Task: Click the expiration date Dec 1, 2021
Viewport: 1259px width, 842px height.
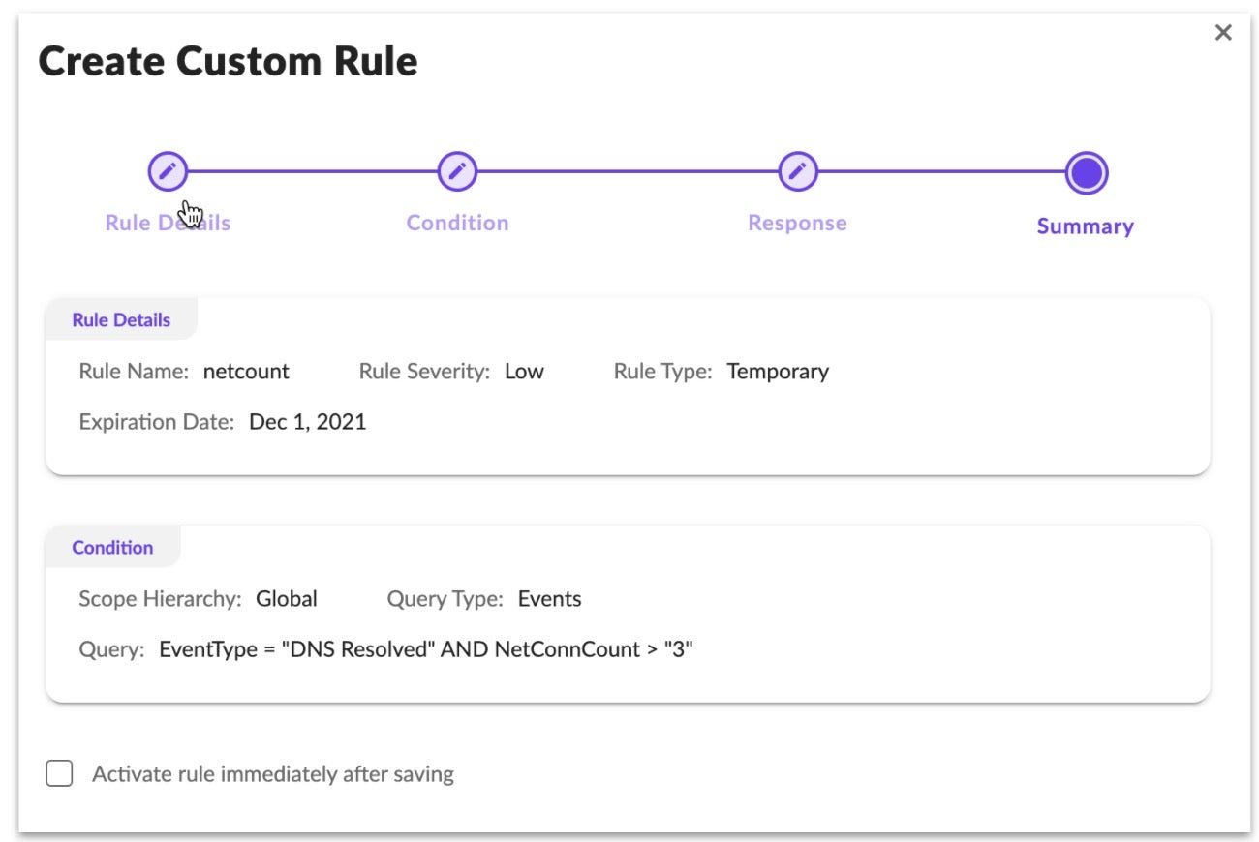Action: click(307, 422)
